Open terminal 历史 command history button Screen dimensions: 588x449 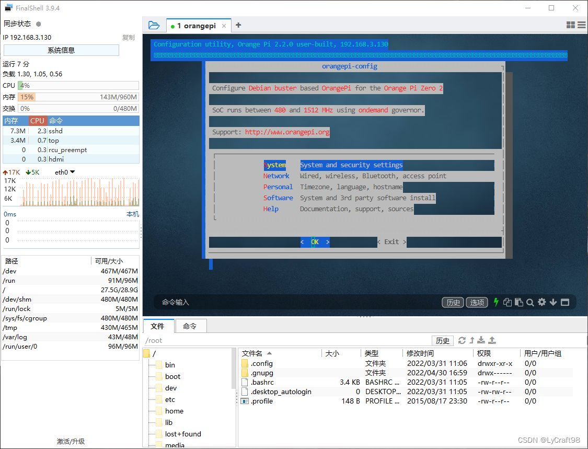click(453, 302)
